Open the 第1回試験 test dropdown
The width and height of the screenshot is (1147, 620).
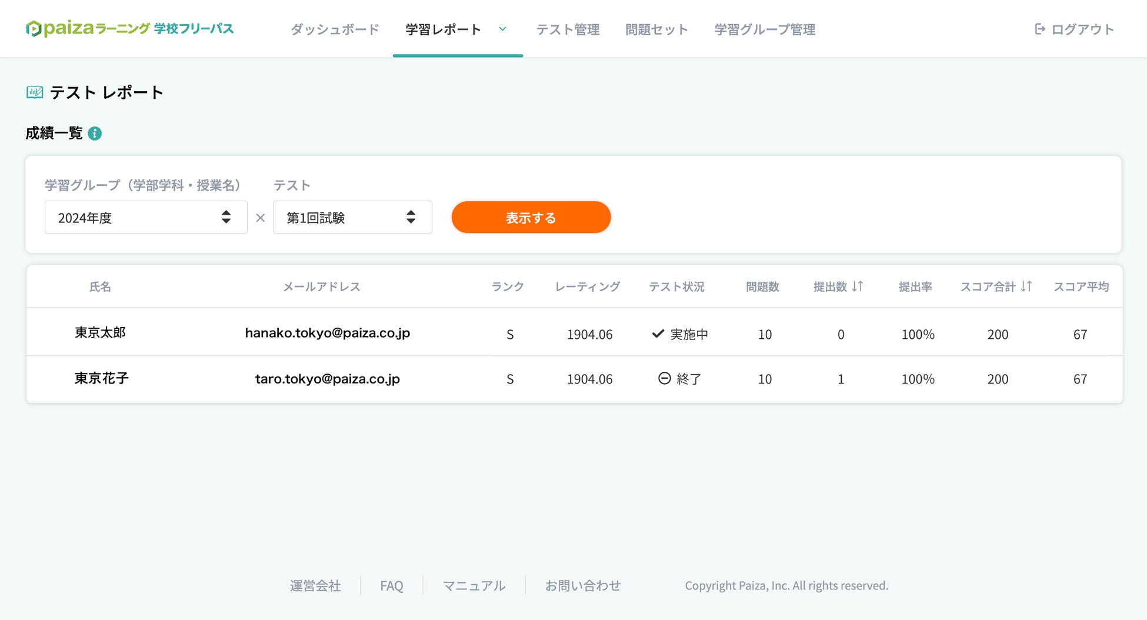tap(352, 218)
